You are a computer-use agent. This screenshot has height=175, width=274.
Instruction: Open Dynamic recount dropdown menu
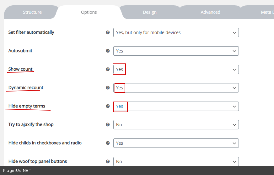[x=176, y=88]
